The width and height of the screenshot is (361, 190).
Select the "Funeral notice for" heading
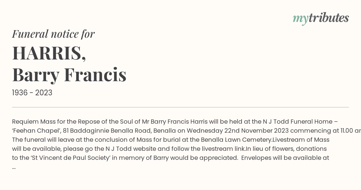(53, 34)
